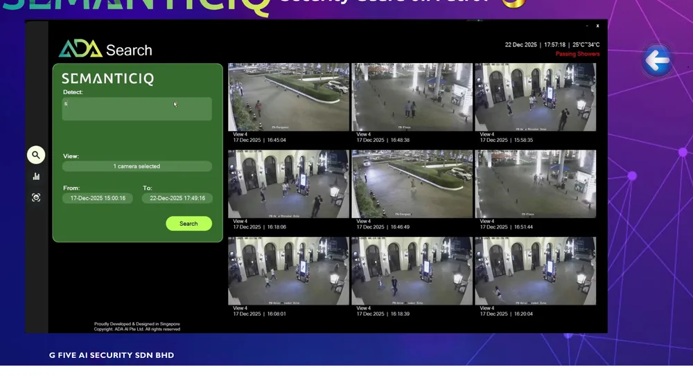The height and width of the screenshot is (376, 693).
Task: Open thumbnail timestamped 15:58:35
Action: pyautogui.click(x=535, y=97)
